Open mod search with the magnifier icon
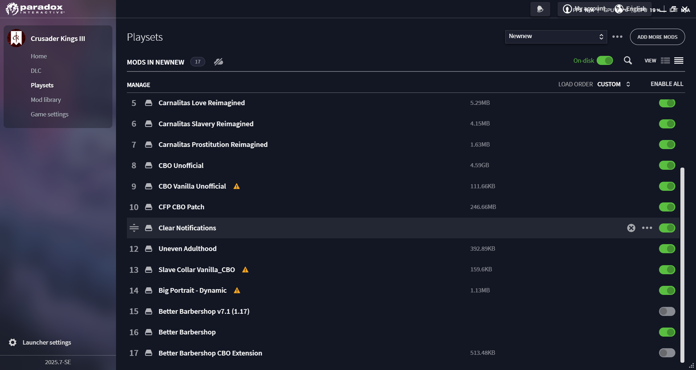 tap(628, 61)
